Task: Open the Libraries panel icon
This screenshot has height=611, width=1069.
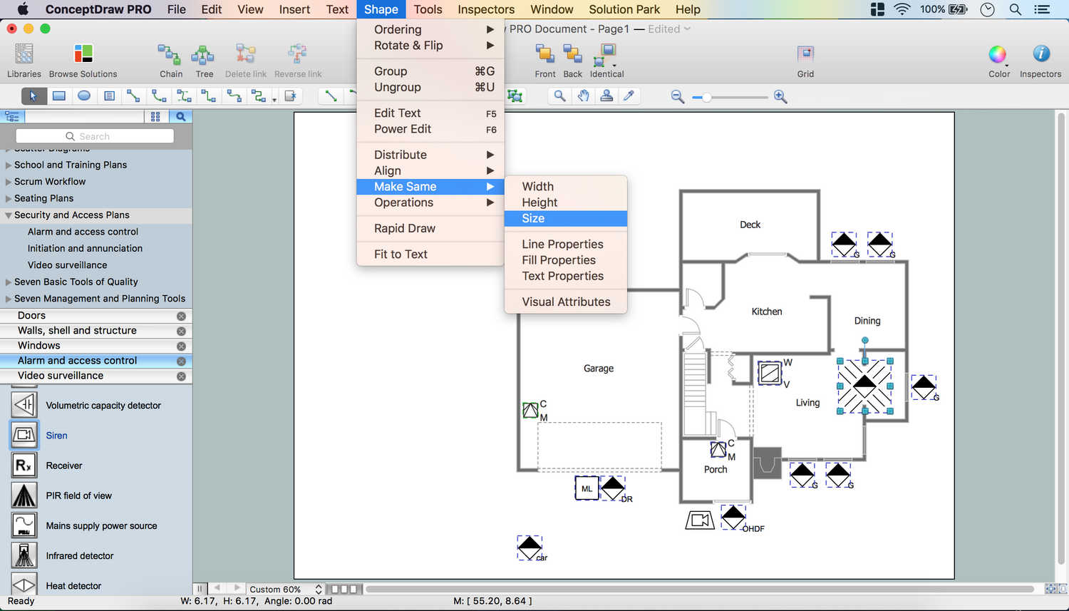Action: point(24,55)
